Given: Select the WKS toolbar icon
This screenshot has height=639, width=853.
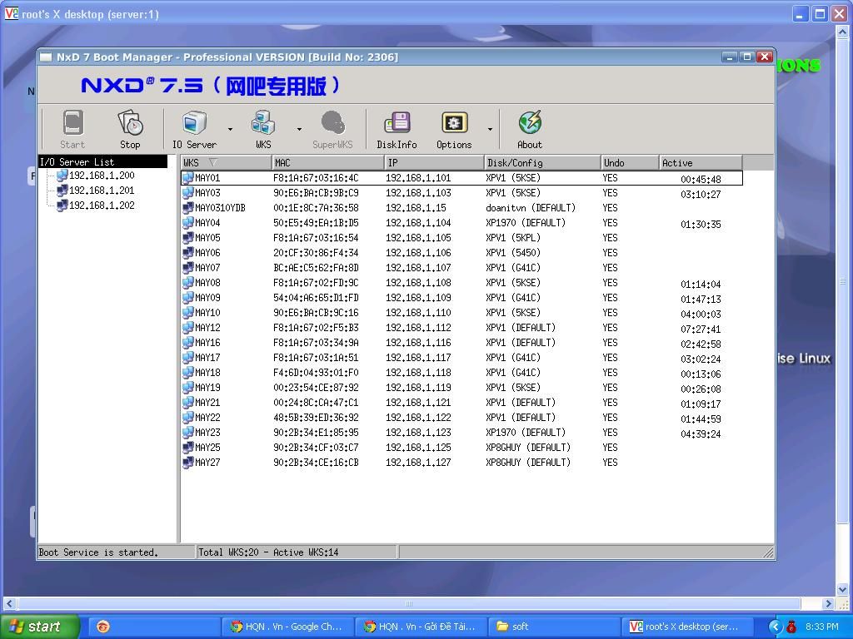Looking at the screenshot, I should point(262,125).
